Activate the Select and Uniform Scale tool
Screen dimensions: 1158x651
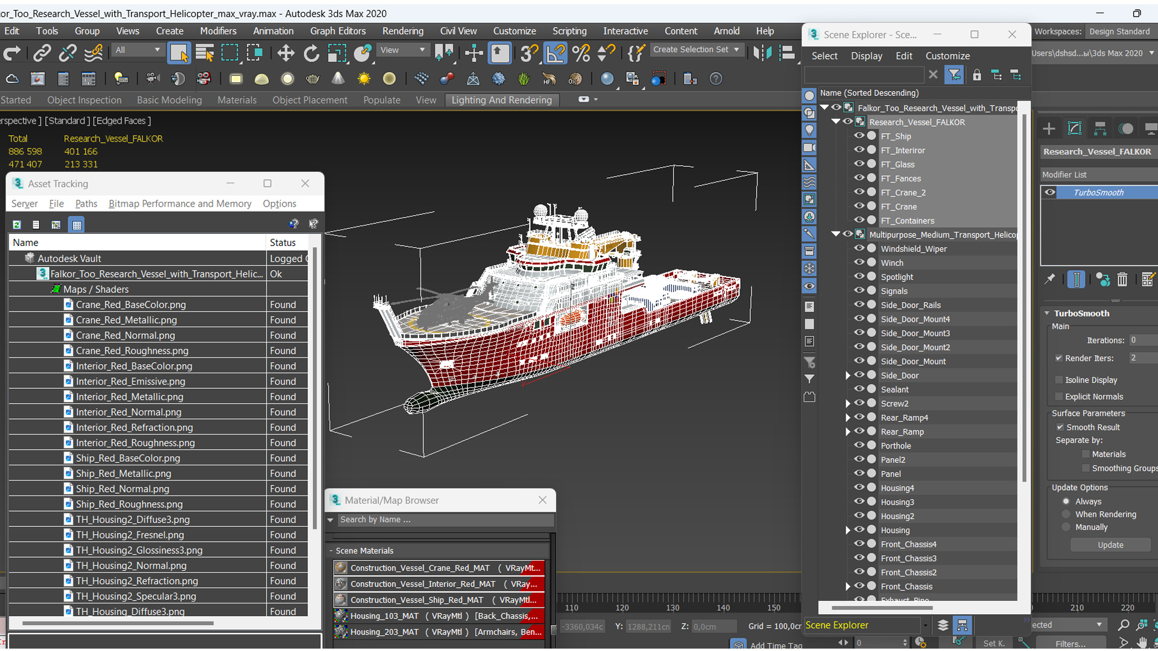(x=337, y=53)
